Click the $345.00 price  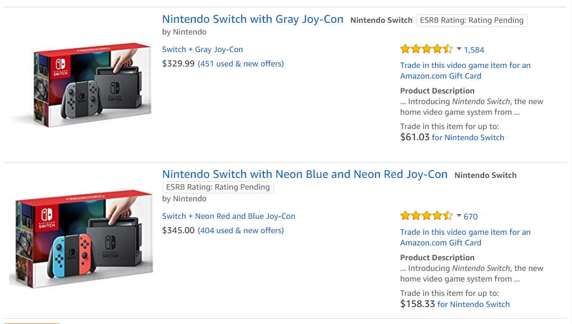[x=178, y=231]
